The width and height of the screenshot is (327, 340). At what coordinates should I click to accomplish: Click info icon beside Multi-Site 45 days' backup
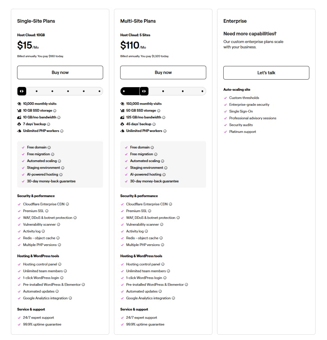pyautogui.click(x=154, y=124)
